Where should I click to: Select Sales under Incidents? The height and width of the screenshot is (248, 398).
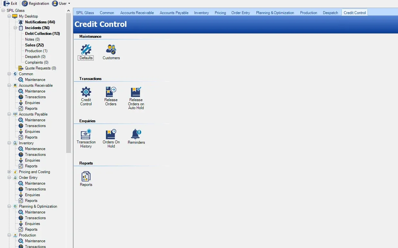[34, 45]
